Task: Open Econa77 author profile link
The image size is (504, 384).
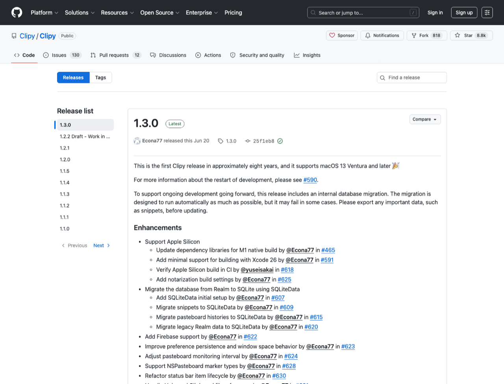Action: 152,141
